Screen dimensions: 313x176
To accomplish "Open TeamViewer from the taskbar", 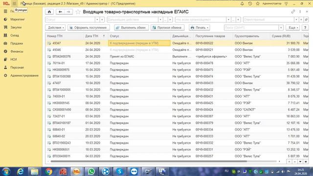I will click(x=134, y=172).
